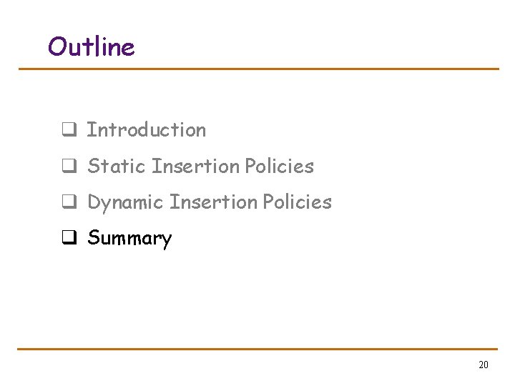
Task: Click the horizontal line above the slide number
Action: coord(258,349)
